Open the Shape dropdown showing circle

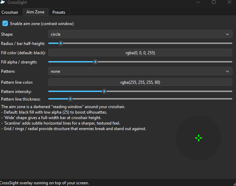[x=140, y=34]
